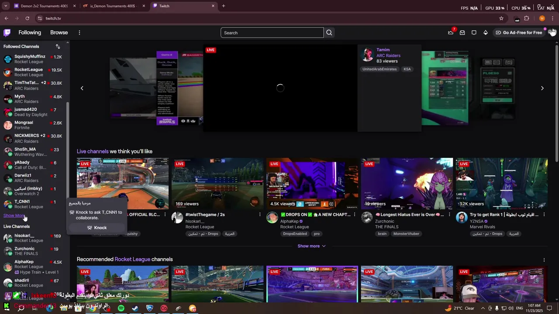Viewport: 559px width, 314px height.
Task: Open Chrome three-dot settings menu
Action: (x=552, y=18)
